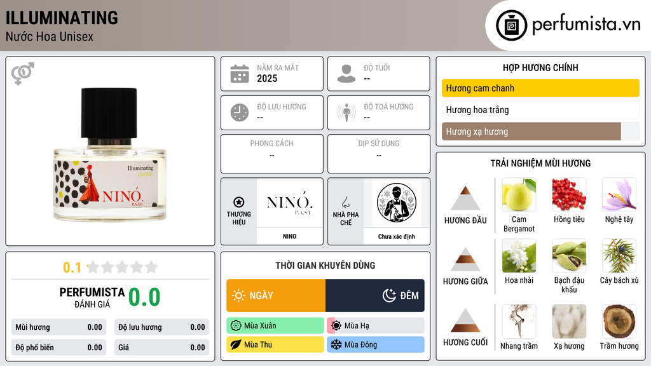Click the Mùi hương score row

click(59, 327)
